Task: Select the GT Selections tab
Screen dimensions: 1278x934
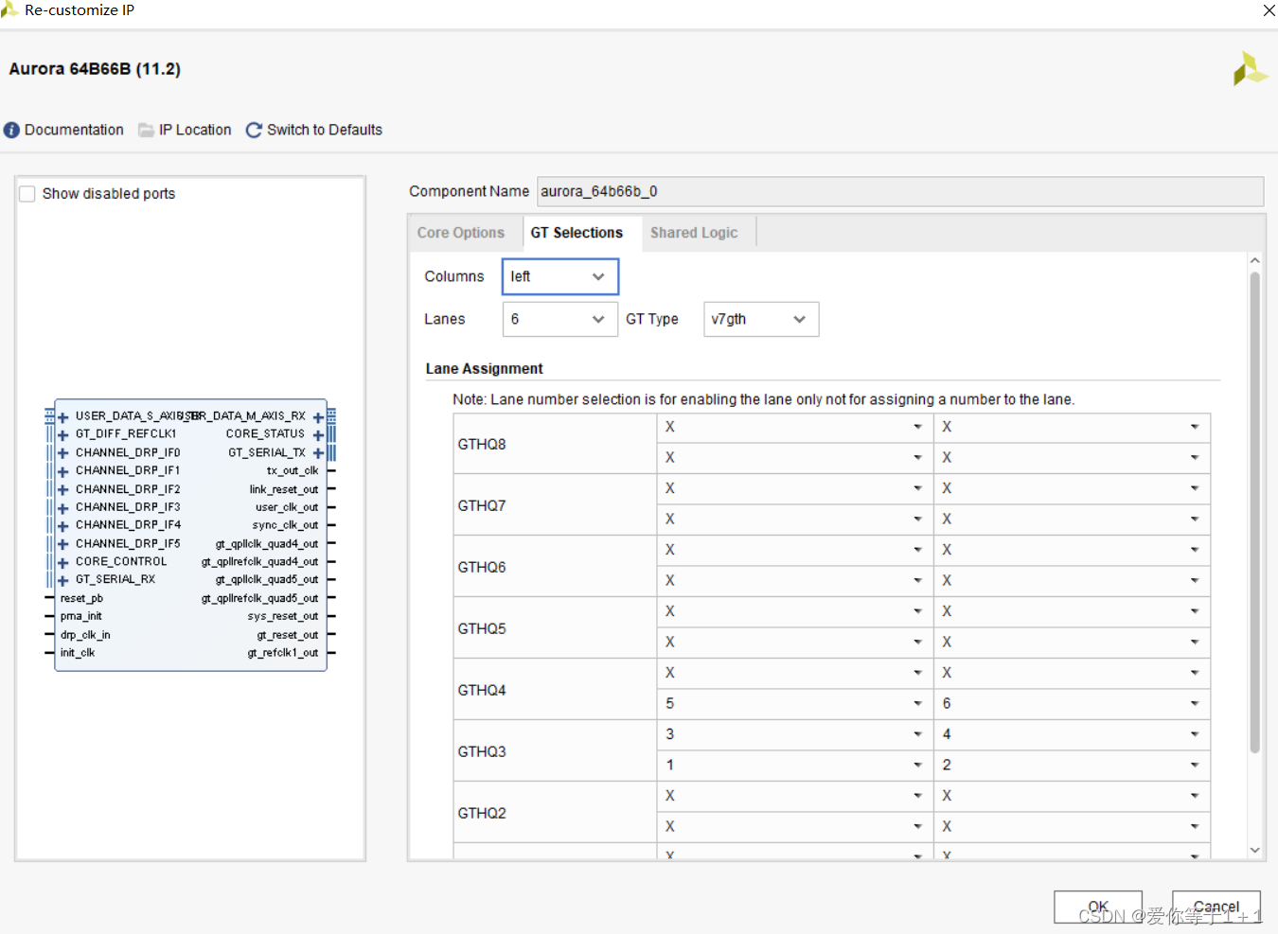Action: coord(577,233)
